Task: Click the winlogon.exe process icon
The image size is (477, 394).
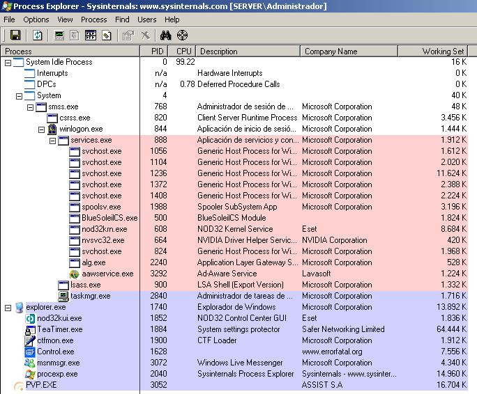Action: 52,129
